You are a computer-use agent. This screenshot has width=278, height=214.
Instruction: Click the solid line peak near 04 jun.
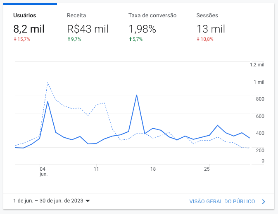click(x=48, y=101)
